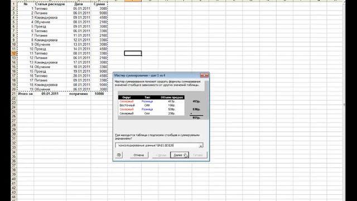This screenshot has height=201, width=357.
Task: Select the outlined active cell in row 12
Action: pos(133,54)
